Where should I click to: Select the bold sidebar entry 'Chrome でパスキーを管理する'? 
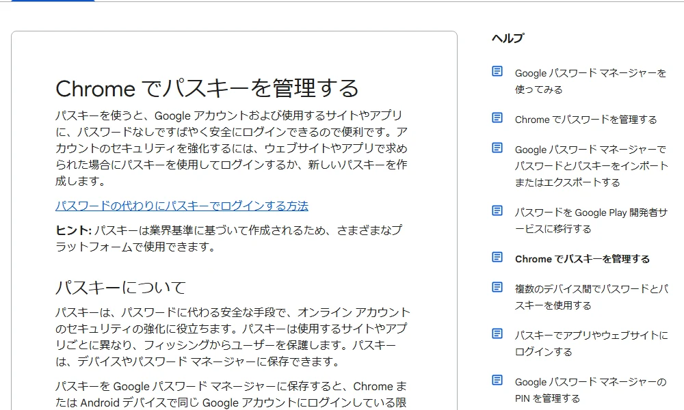(582, 259)
